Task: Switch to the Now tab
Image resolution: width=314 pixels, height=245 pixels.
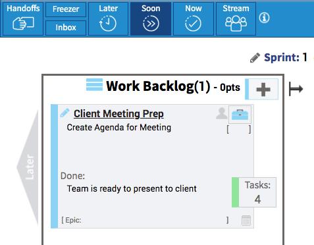Action: tap(194, 18)
